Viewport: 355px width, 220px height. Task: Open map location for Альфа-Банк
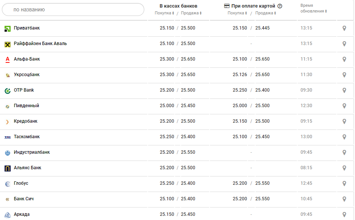344,59
